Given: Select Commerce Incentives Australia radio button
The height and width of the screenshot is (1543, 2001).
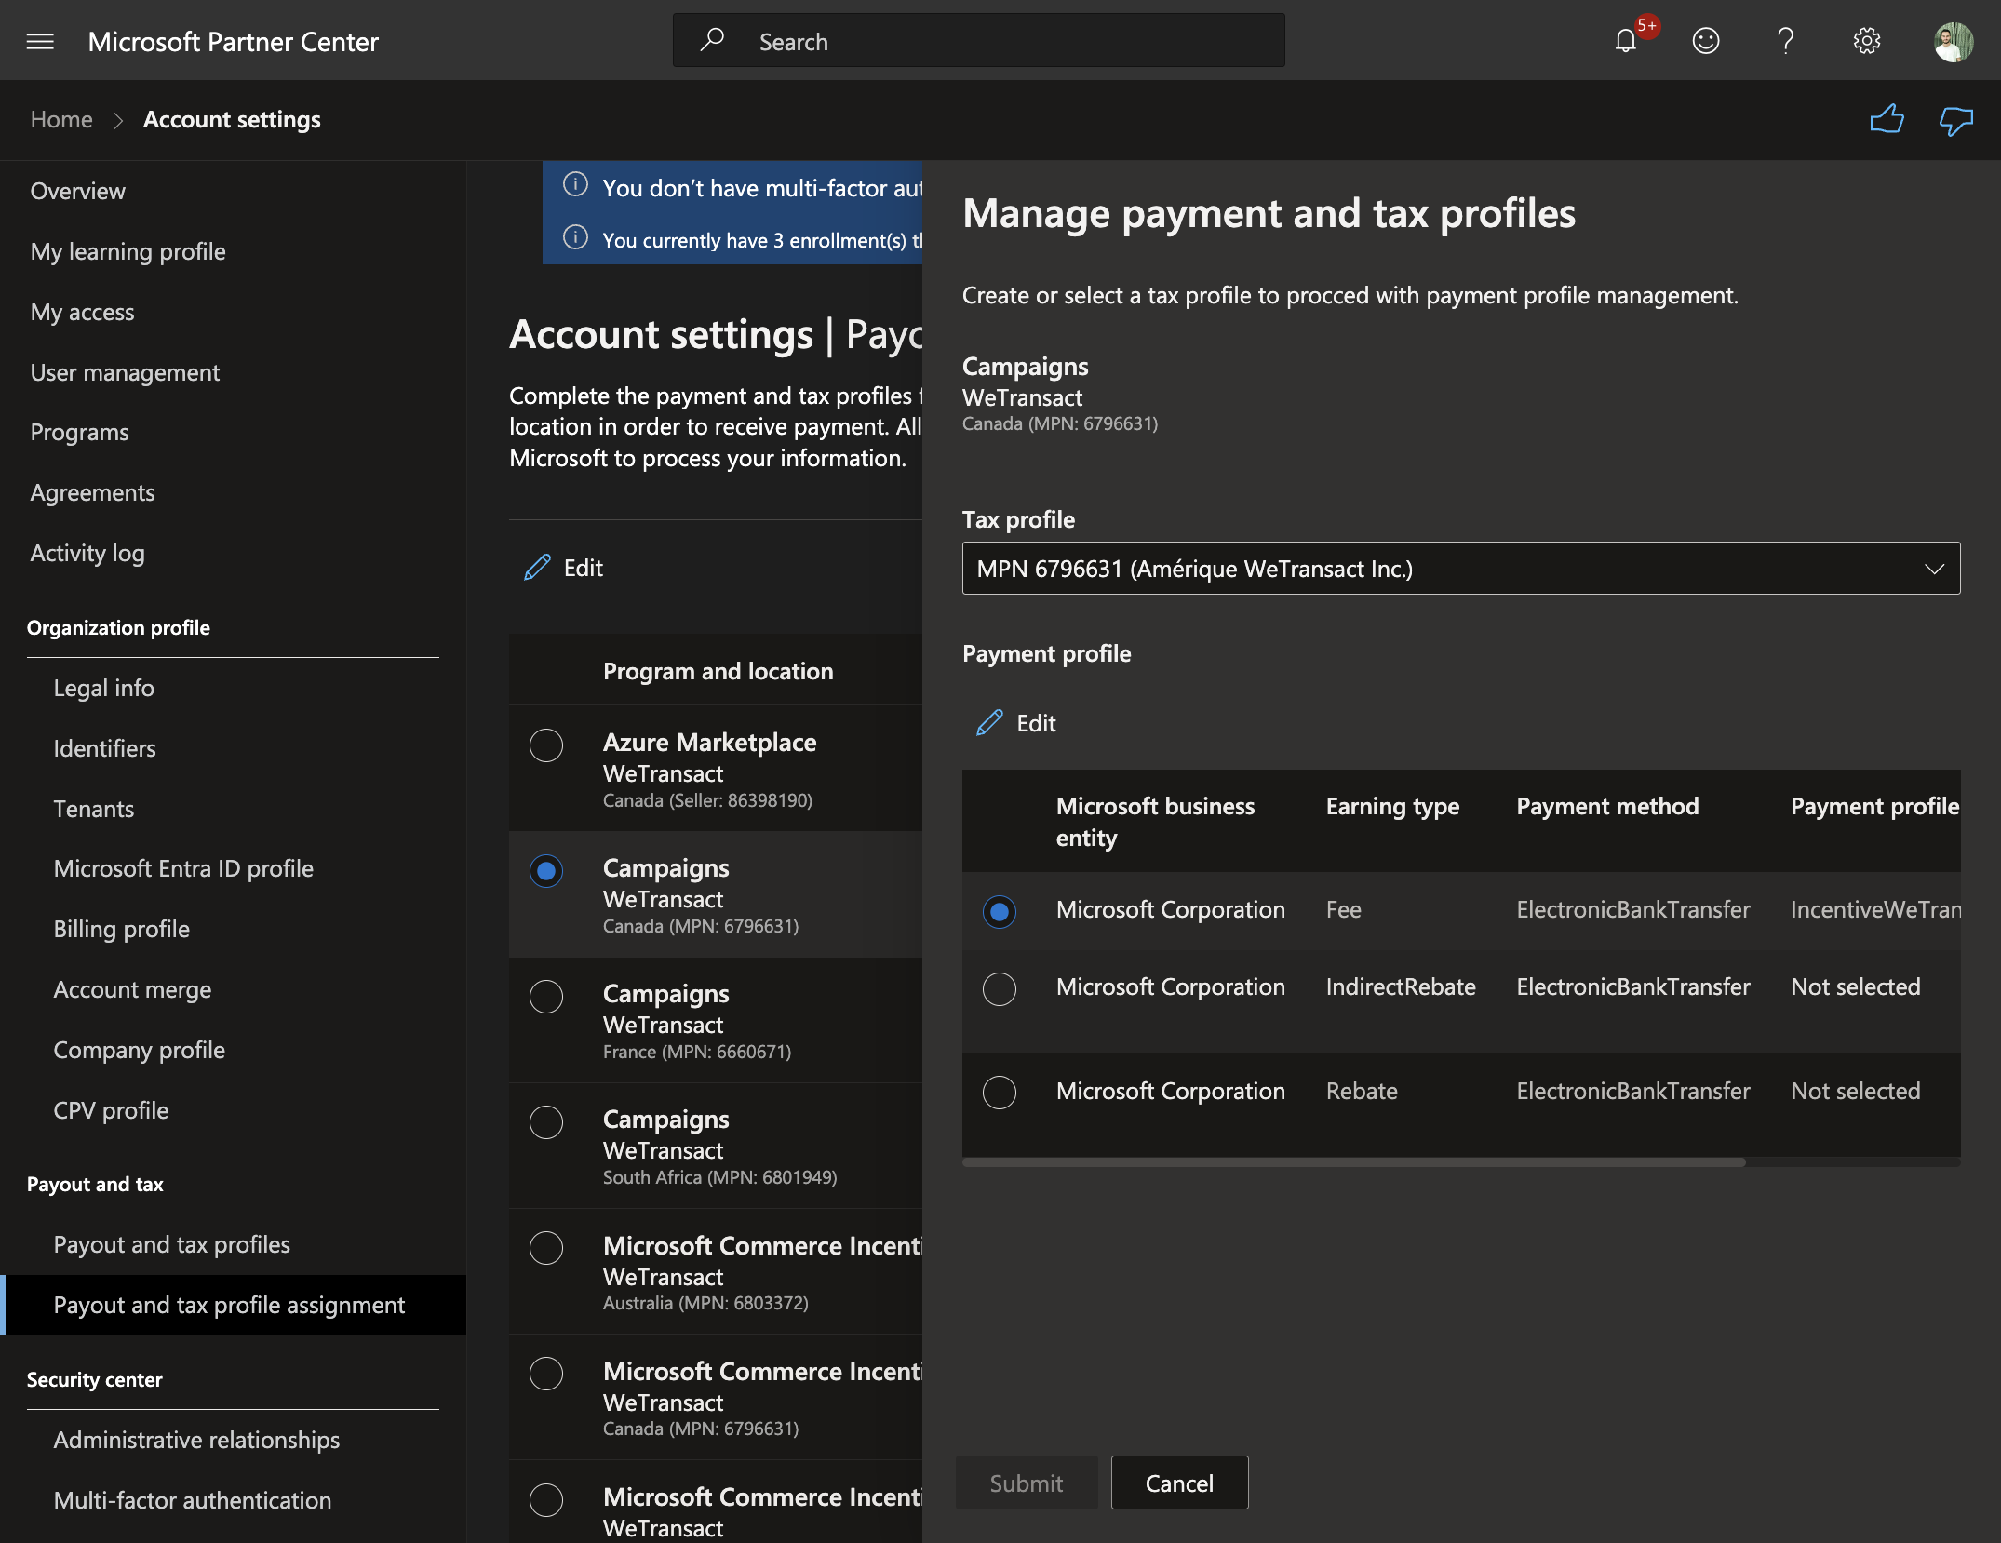Looking at the screenshot, I should 546,1248.
